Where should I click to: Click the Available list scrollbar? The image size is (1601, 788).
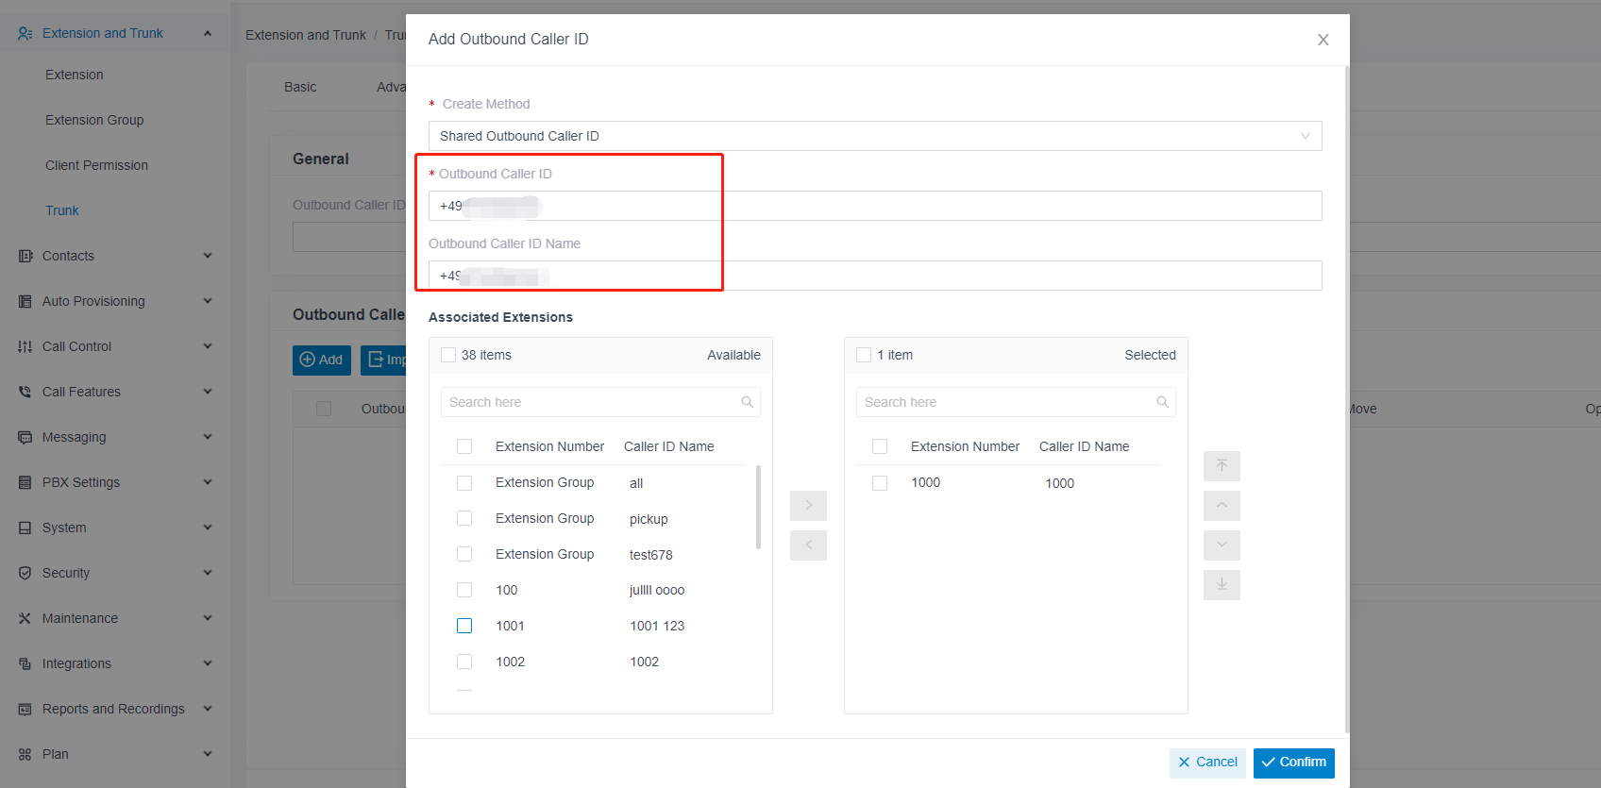pyautogui.click(x=758, y=507)
